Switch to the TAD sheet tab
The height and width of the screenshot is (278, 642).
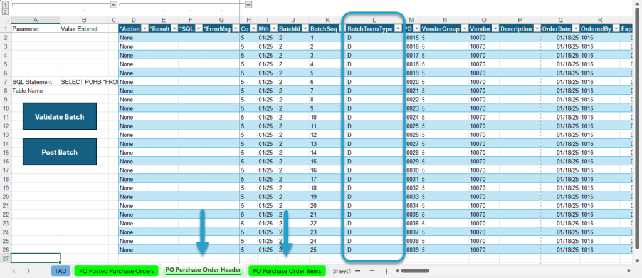click(x=61, y=270)
